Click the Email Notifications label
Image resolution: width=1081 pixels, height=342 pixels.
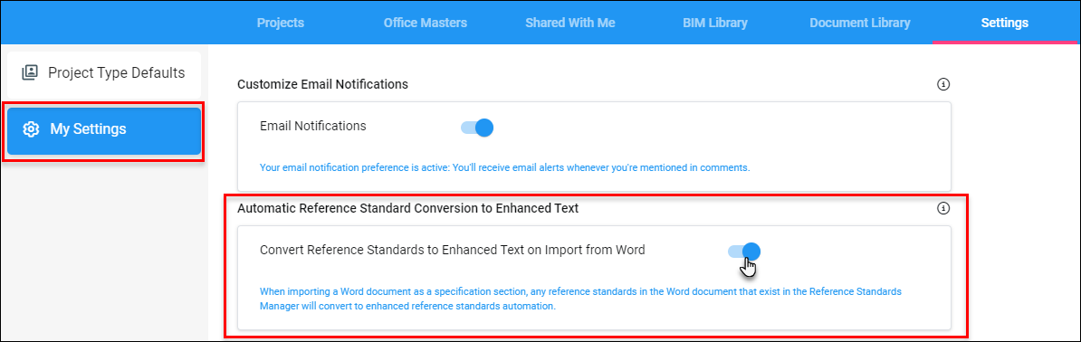point(313,126)
